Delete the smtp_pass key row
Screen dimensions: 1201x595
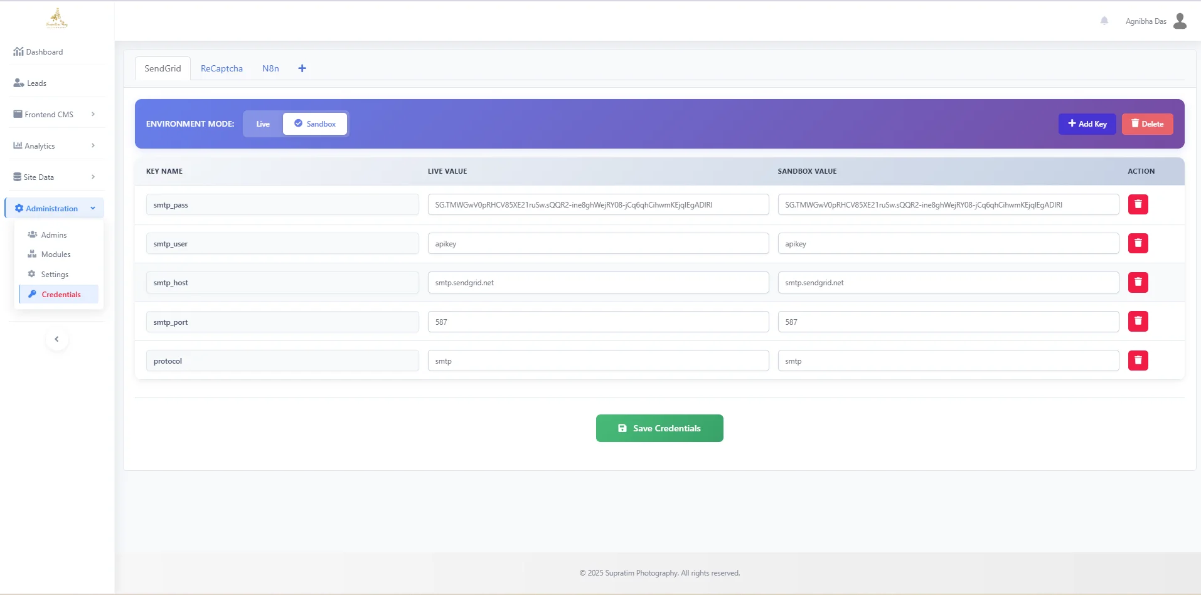point(1138,204)
